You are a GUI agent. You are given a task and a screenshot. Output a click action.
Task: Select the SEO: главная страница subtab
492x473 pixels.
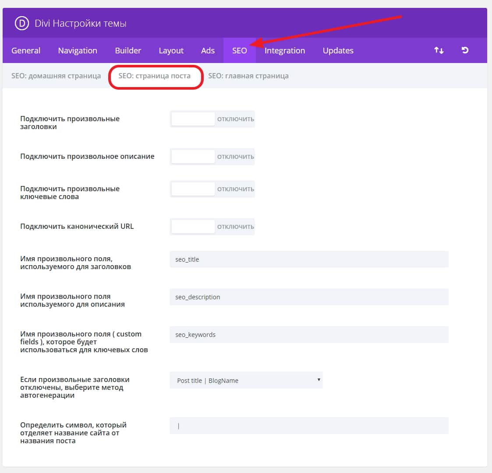[x=248, y=76]
